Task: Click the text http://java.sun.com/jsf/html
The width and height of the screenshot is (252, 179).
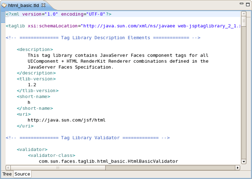Action: (x=66, y=120)
